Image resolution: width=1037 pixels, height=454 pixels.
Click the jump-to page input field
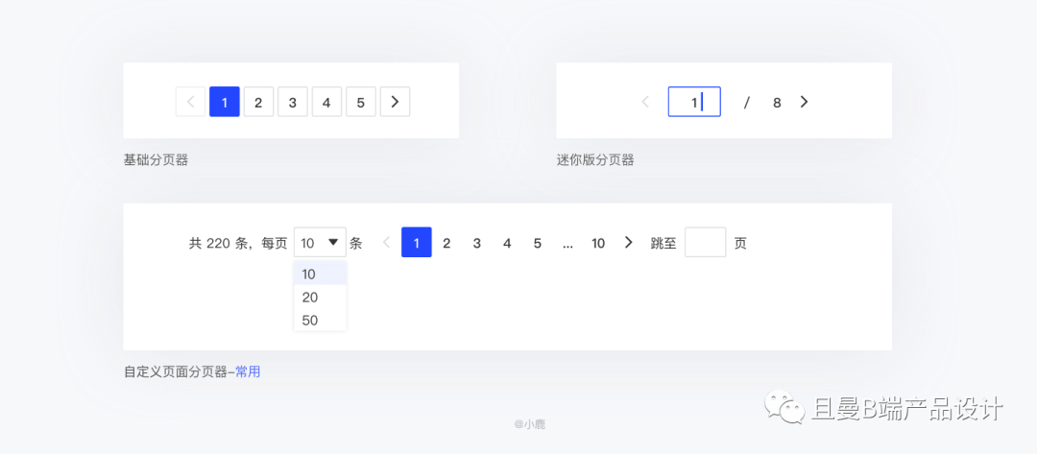pos(705,243)
